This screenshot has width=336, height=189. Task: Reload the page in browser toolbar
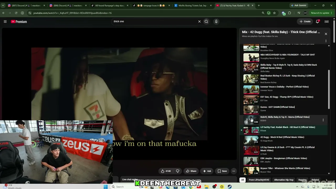(16, 13)
